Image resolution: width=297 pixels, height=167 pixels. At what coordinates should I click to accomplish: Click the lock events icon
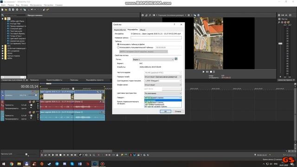[x=117, y=155]
